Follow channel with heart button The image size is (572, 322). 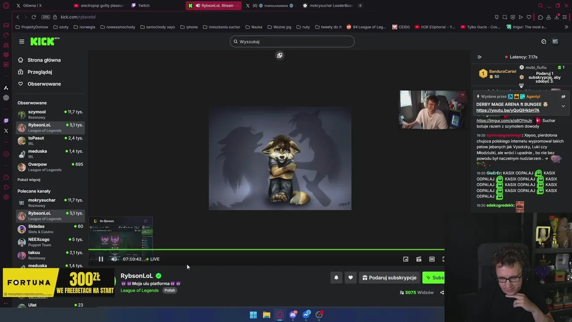(350, 278)
